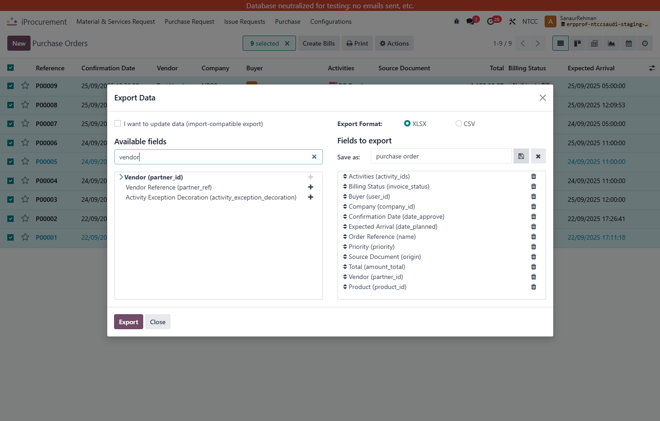Save the export template with floppy icon

click(521, 156)
